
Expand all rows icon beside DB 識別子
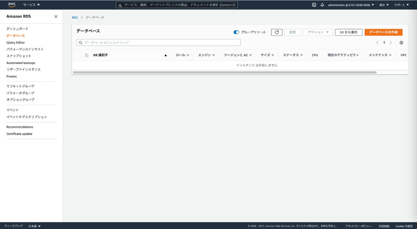(x=86, y=55)
